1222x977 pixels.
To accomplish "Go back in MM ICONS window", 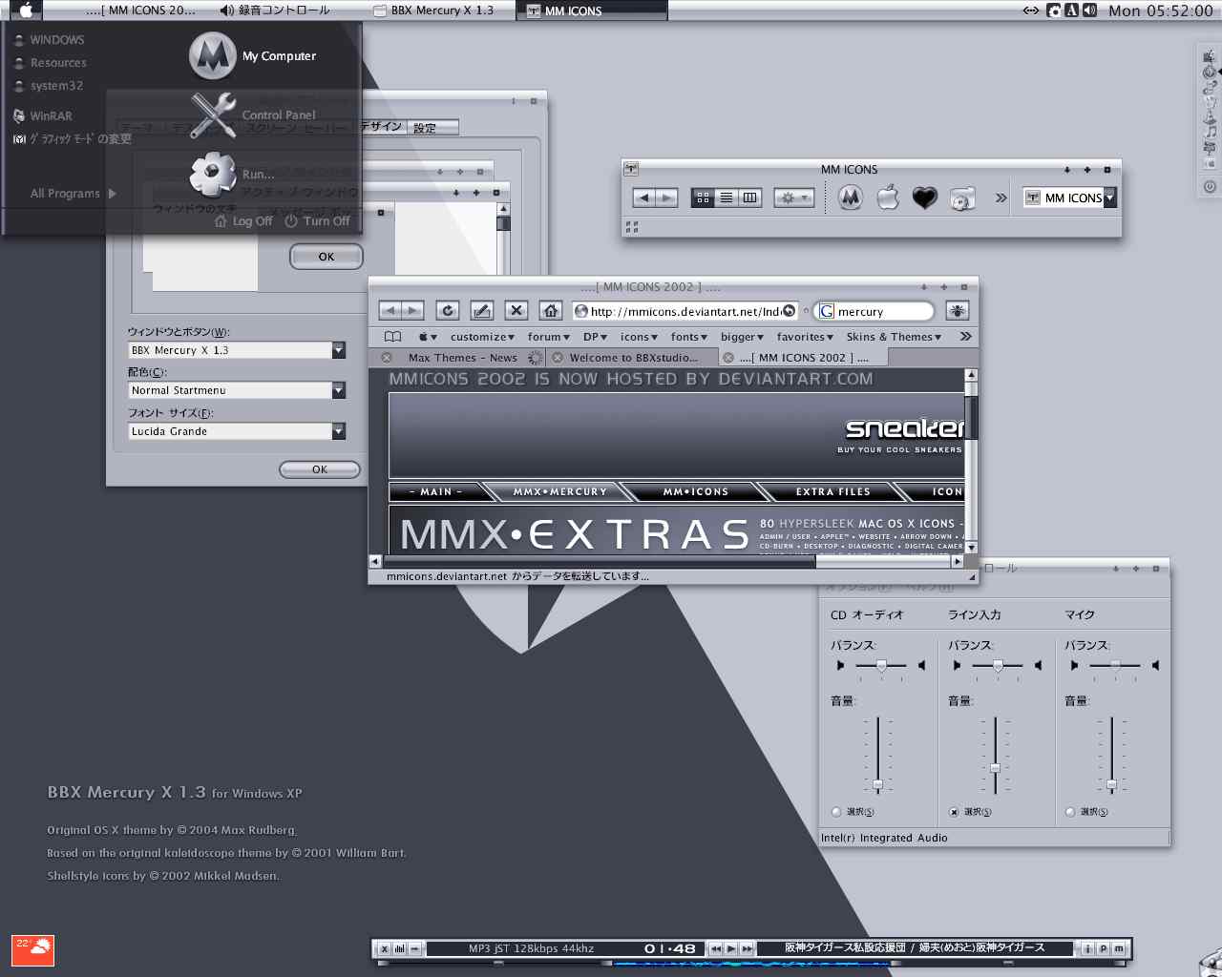I will click(643, 197).
